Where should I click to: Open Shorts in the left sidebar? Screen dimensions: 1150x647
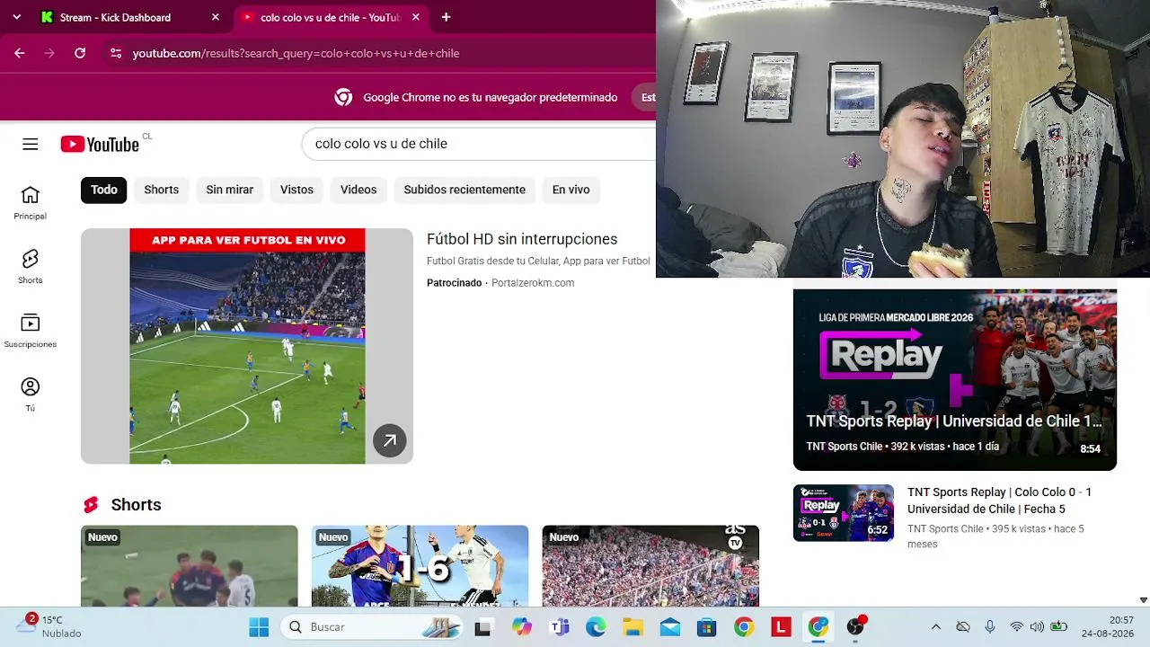pyautogui.click(x=31, y=267)
